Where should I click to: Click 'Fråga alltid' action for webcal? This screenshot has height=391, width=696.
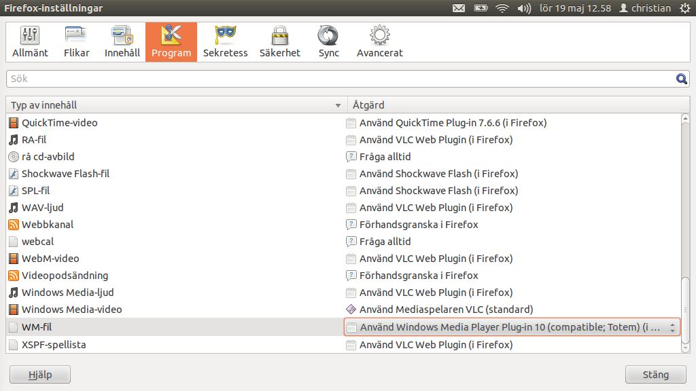[x=385, y=242]
